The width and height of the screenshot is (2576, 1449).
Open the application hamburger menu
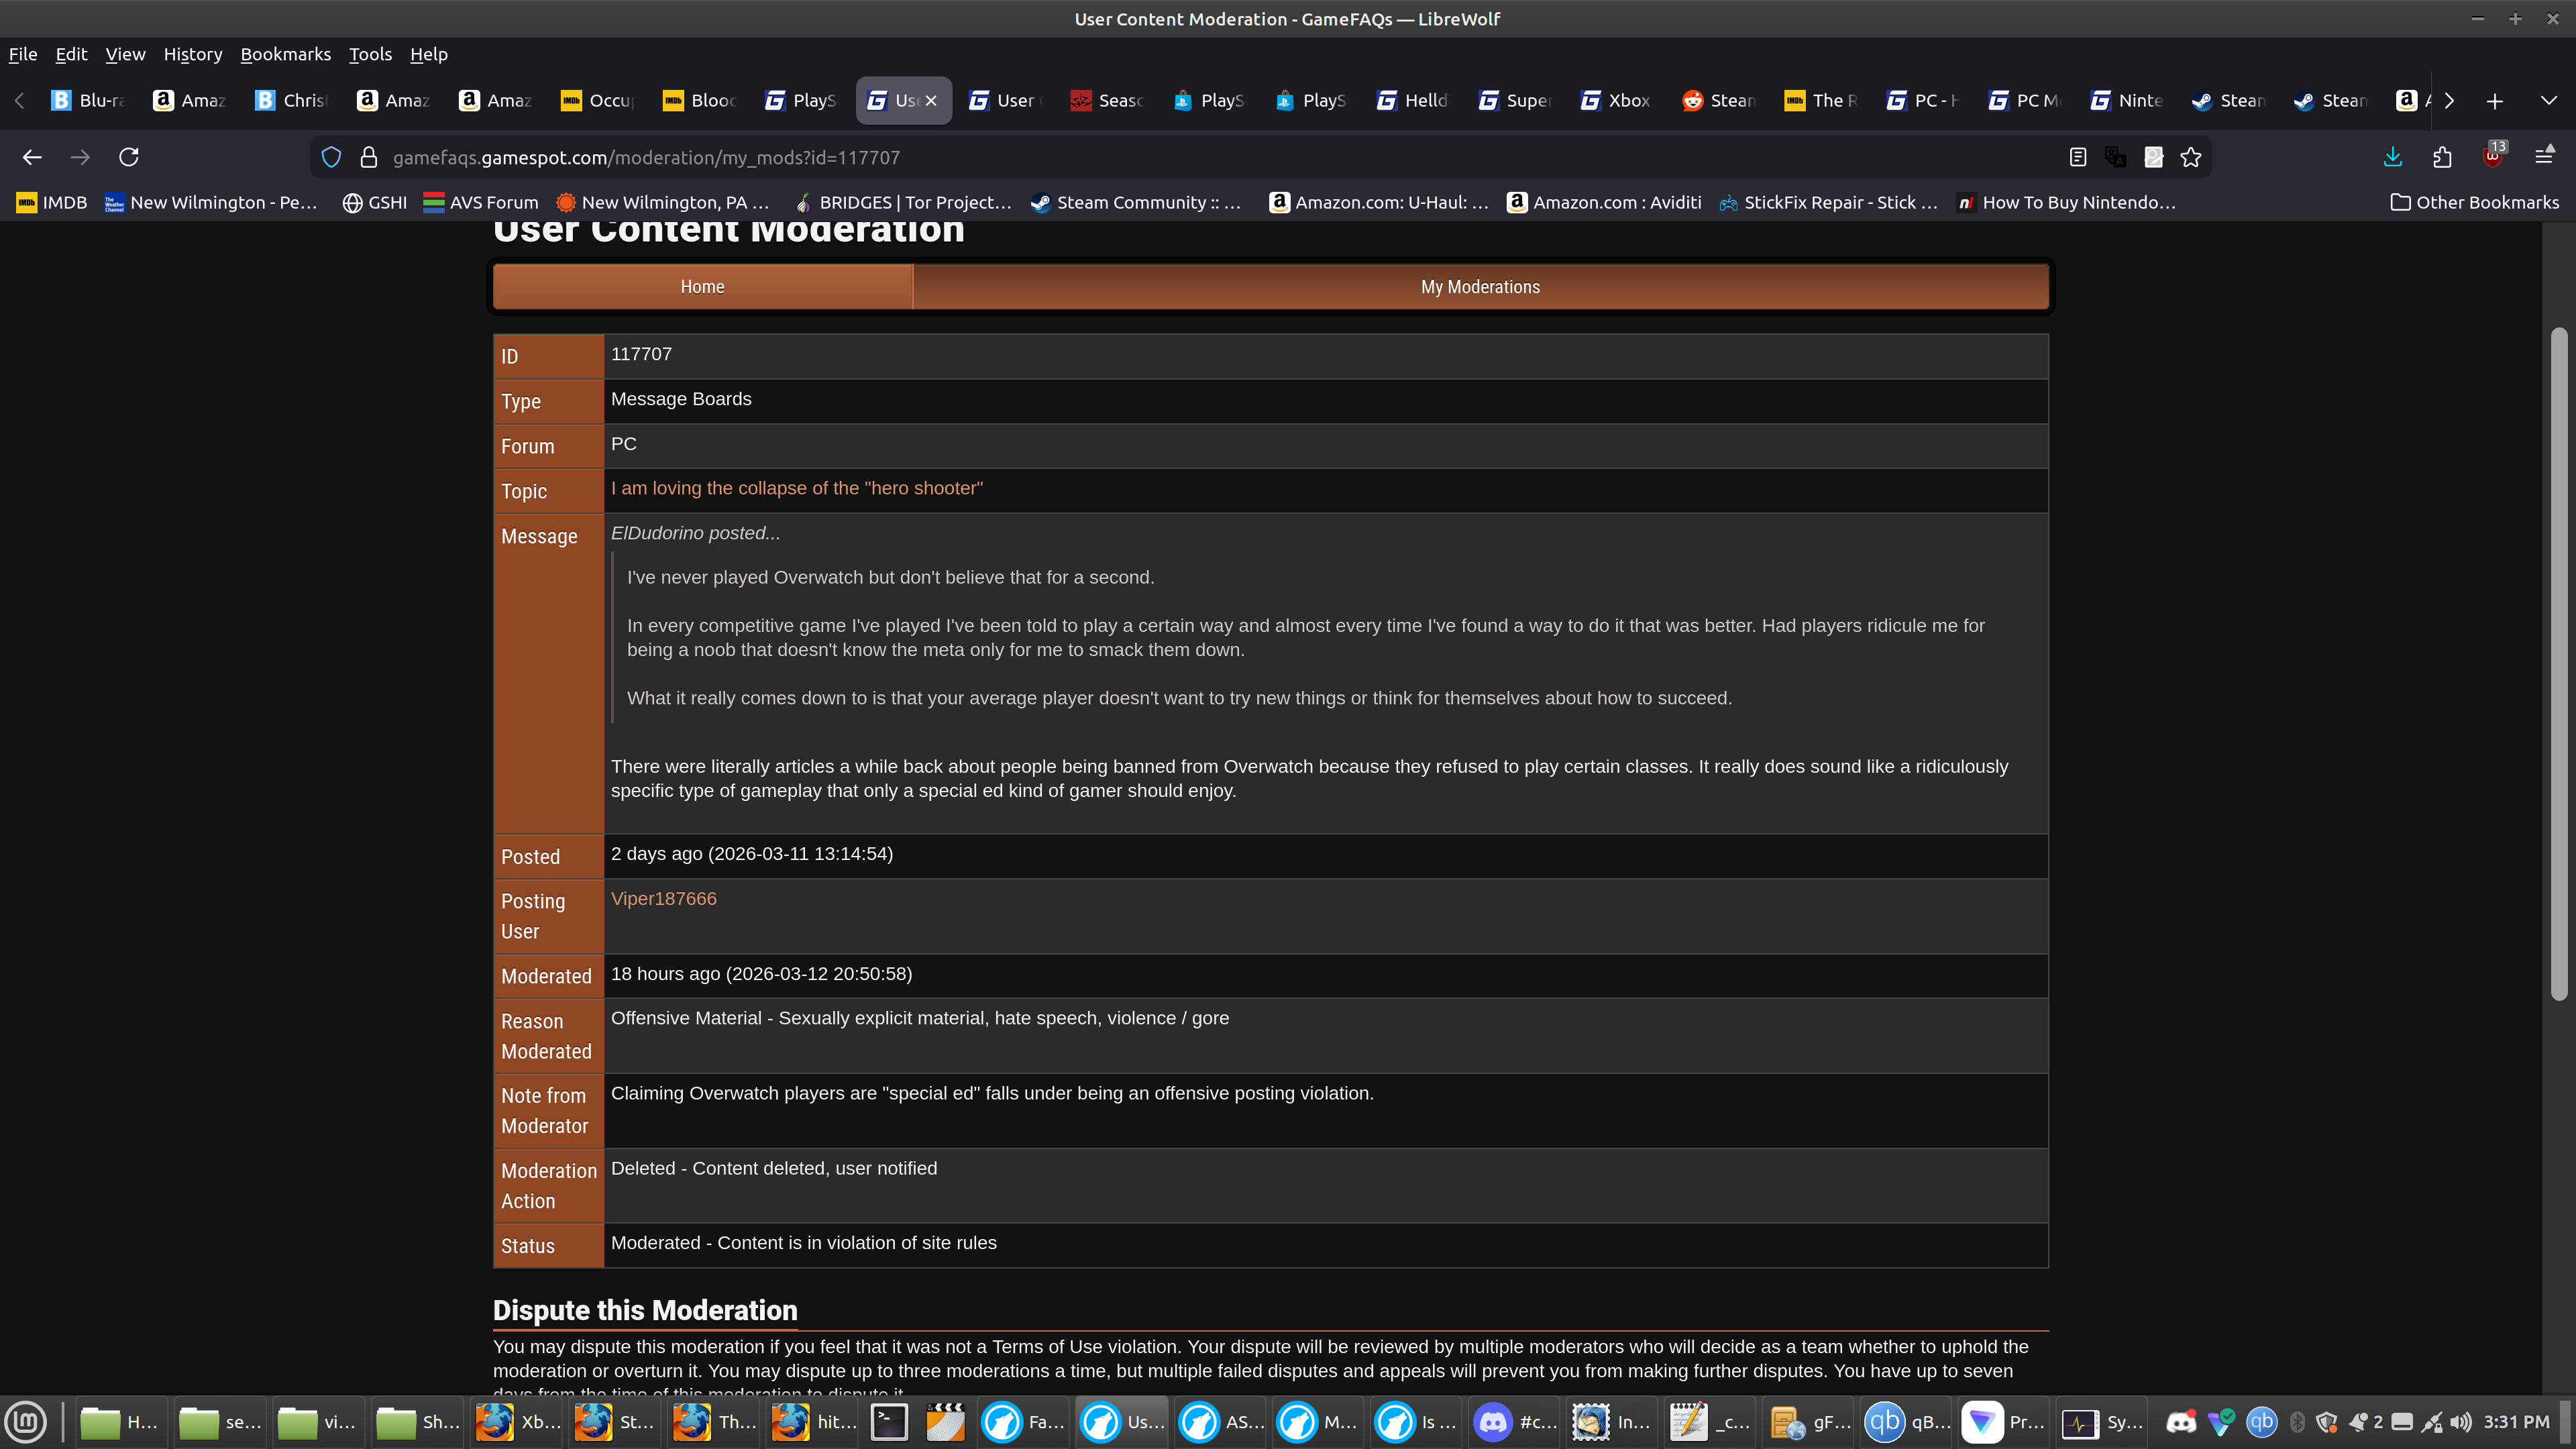2544,157
